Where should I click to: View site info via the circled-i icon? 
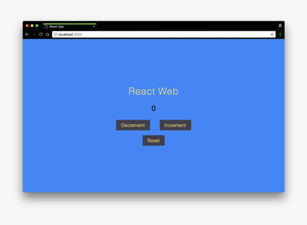coord(55,34)
